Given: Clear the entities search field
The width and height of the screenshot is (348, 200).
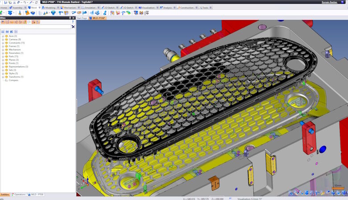Looking at the screenshot, I should 73,27.
